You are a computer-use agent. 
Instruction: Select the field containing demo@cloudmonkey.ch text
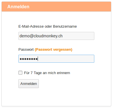pyautogui.click(x=56, y=36)
